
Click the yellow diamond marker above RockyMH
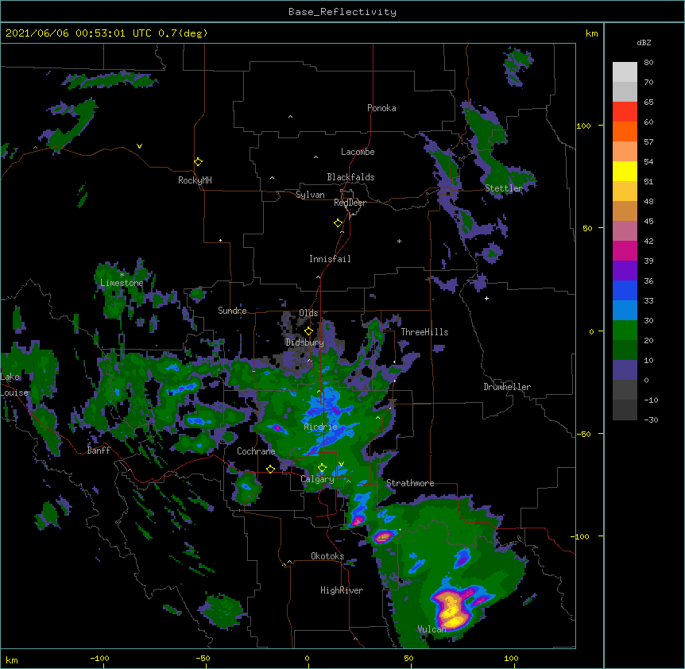point(198,162)
